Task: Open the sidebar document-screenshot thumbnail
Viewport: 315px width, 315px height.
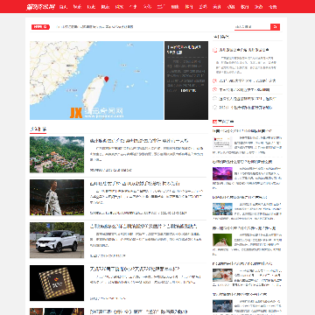Action: pos(222,143)
